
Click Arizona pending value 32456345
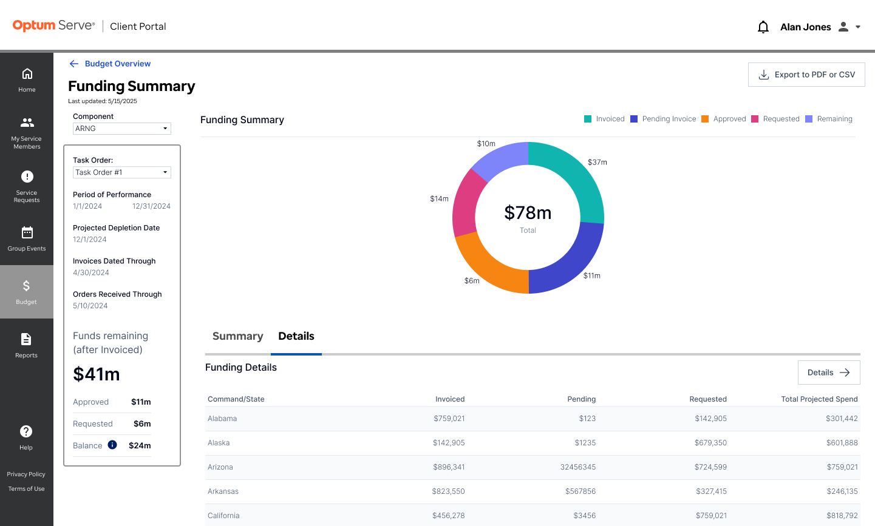click(578, 467)
